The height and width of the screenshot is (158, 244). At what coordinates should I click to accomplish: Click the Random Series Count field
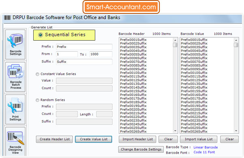coord(67,114)
